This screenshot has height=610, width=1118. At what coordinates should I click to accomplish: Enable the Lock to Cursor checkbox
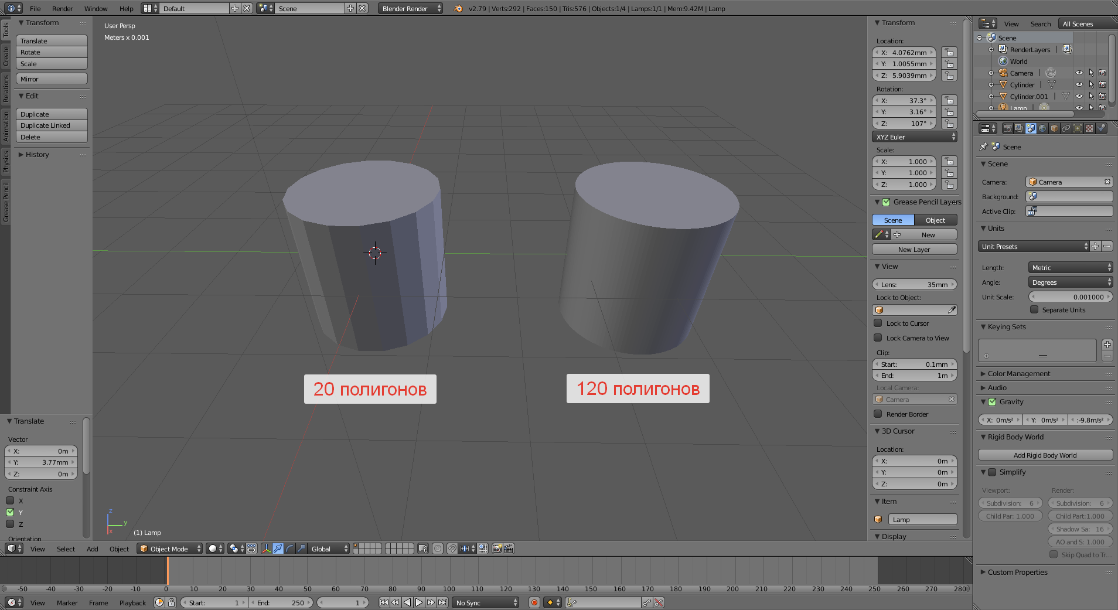tap(878, 323)
